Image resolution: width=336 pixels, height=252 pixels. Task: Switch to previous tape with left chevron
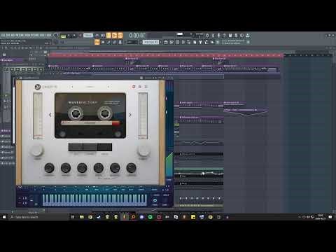click(50, 115)
